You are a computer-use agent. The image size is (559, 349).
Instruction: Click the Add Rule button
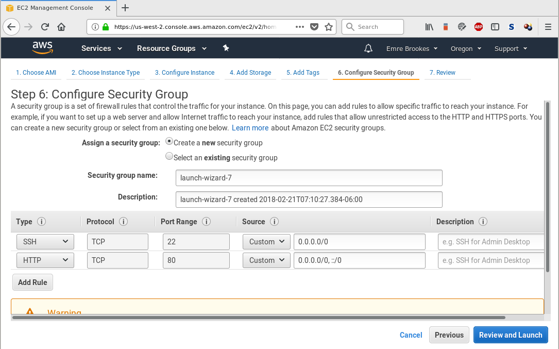pos(32,282)
